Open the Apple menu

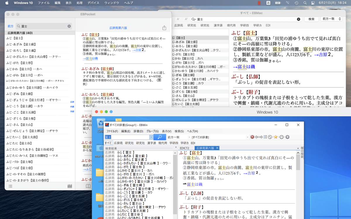pyautogui.click(x=7, y=3)
